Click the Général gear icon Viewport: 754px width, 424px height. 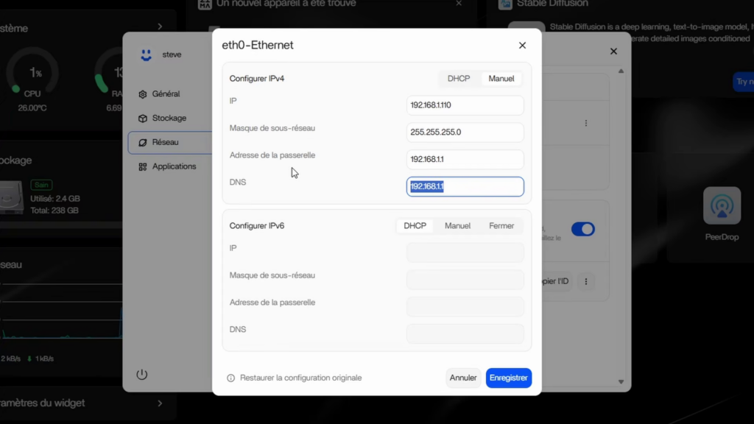tap(143, 94)
